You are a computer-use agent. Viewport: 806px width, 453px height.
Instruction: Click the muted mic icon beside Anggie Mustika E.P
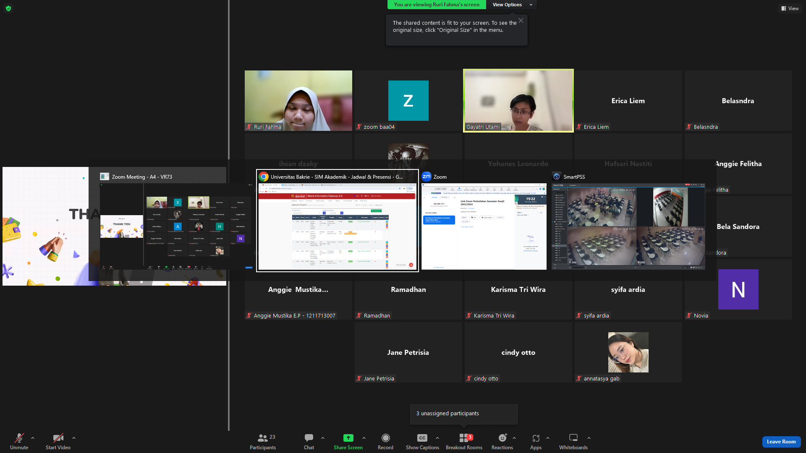249,315
